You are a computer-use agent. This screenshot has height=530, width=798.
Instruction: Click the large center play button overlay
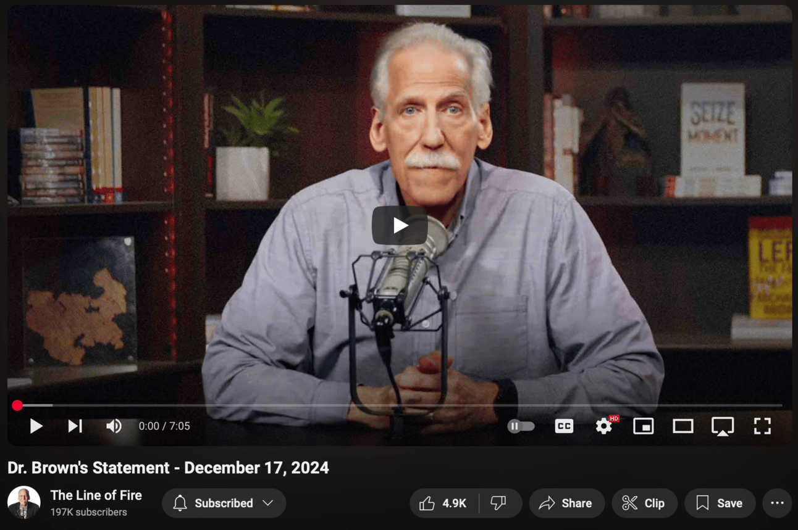(400, 225)
